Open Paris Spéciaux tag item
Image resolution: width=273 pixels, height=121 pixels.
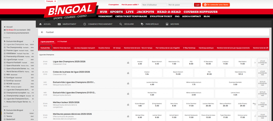[142, 24]
